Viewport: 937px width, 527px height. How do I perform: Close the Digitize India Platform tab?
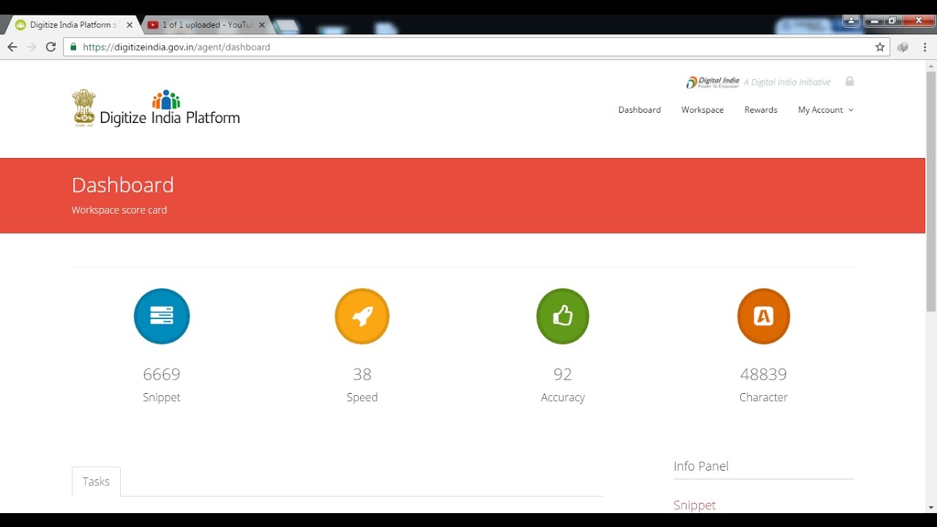(x=130, y=25)
